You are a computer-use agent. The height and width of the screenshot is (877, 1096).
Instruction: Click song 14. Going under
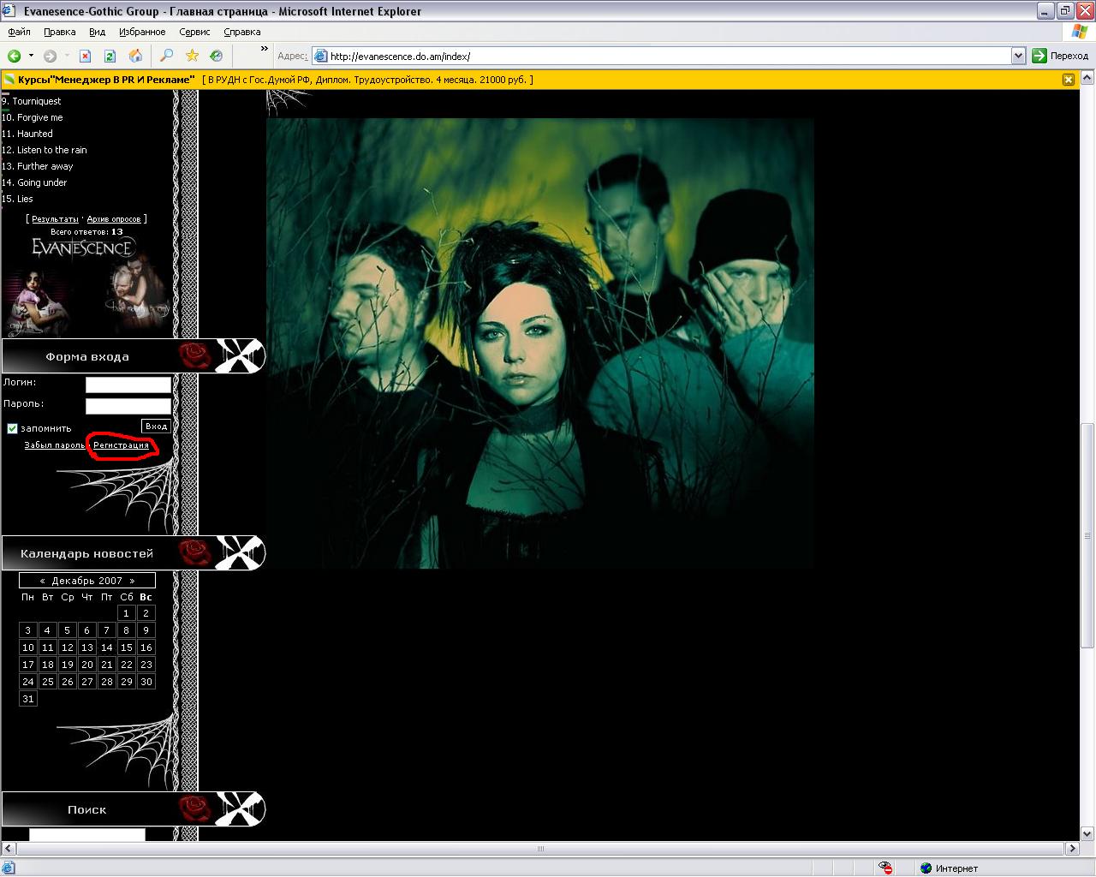coord(34,182)
